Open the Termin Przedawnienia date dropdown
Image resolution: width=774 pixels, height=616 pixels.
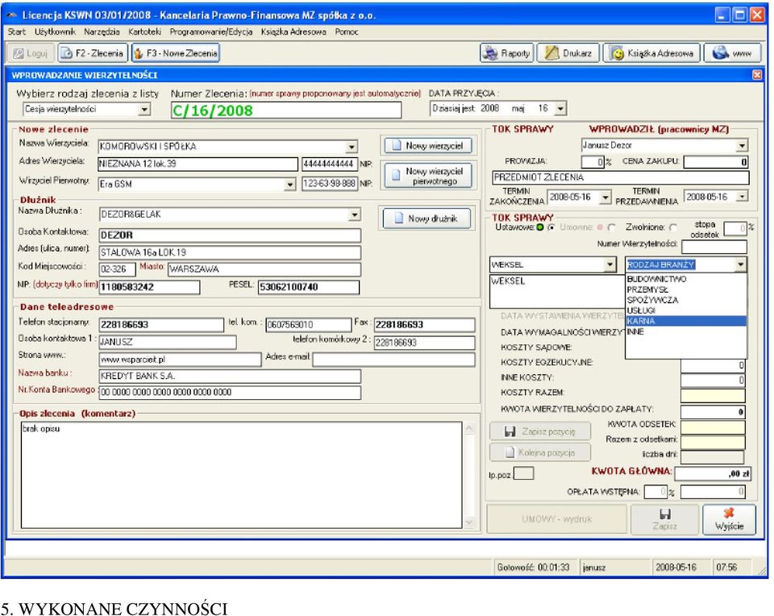point(742,197)
